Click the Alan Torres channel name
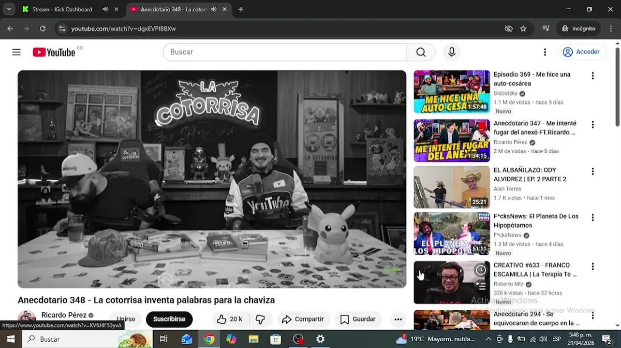The height and width of the screenshot is (348, 621). click(x=507, y=189)
